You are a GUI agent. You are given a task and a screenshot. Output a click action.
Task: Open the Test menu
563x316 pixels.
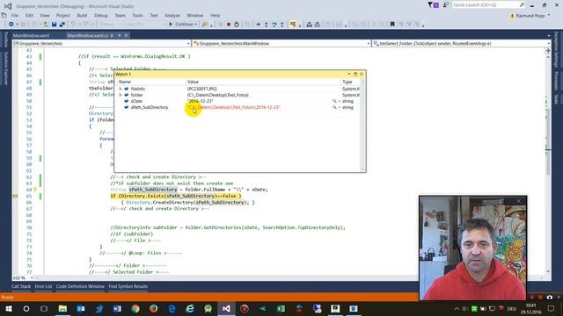pos(154,16)
